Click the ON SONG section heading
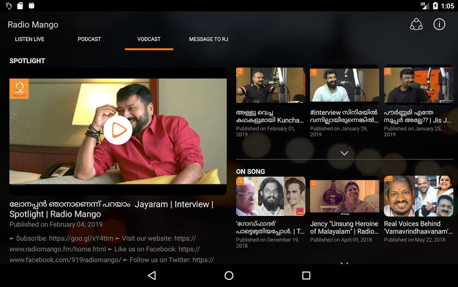This screenshot has width=458, height=287. point(250,172)
